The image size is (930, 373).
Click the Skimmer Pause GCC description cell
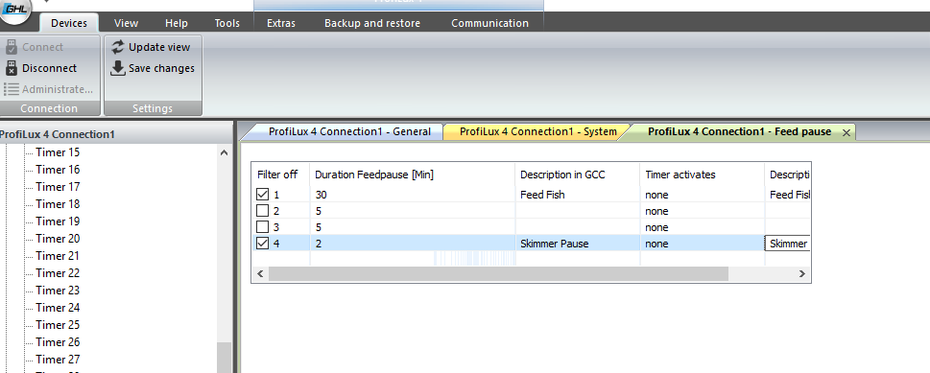click(x=578, y=244)
